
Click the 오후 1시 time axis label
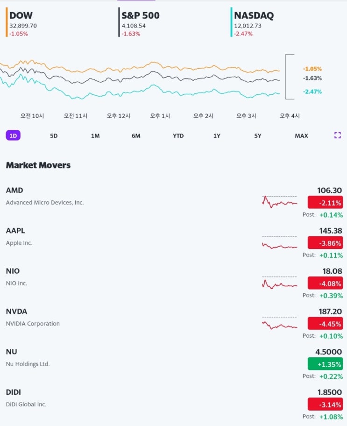(160, 116)
